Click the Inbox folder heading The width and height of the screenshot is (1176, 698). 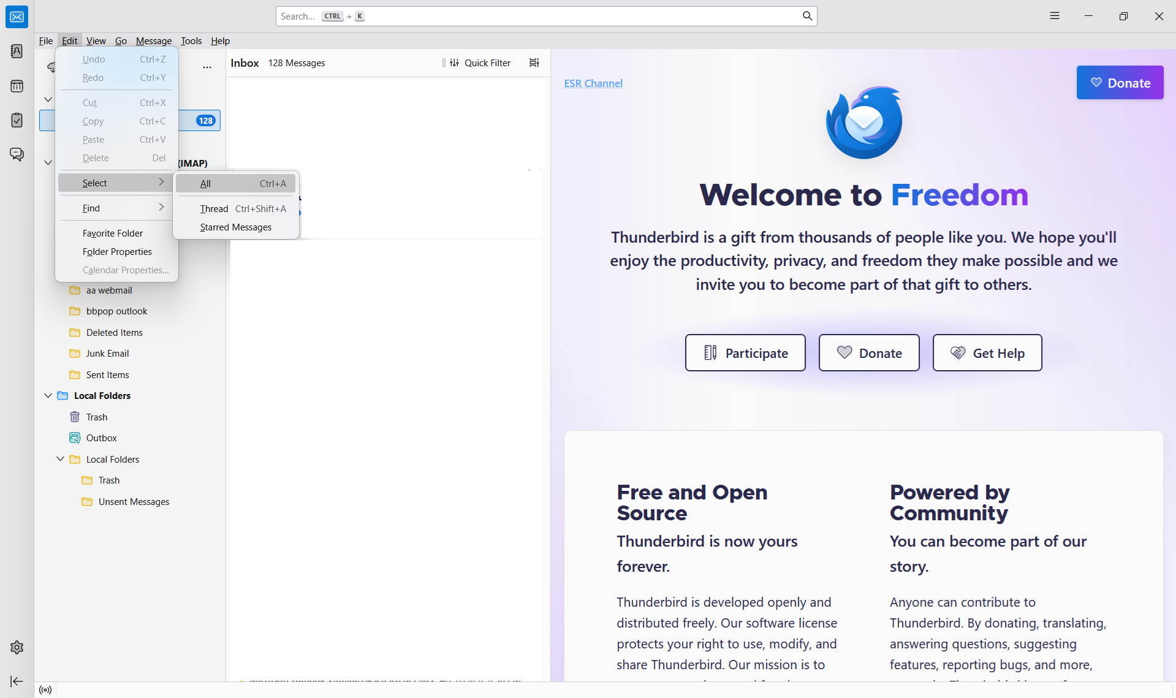point(245,63)
